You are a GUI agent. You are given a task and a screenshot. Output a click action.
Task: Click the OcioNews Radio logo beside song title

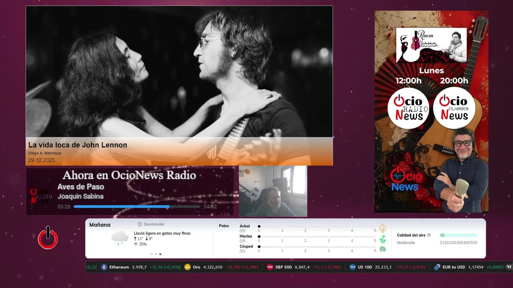41,196
